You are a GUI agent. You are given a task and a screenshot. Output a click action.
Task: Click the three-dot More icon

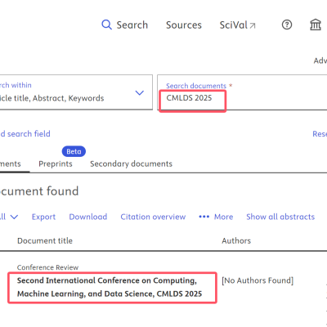[x=204, y=217]
